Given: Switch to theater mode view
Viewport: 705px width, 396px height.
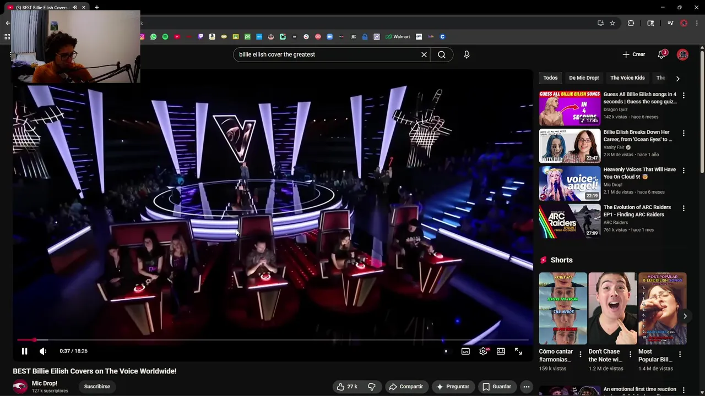Looking at the screenshot, I should coord(501,351).
